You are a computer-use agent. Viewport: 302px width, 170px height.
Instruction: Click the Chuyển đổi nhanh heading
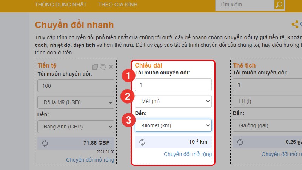[x=74, y=25]
